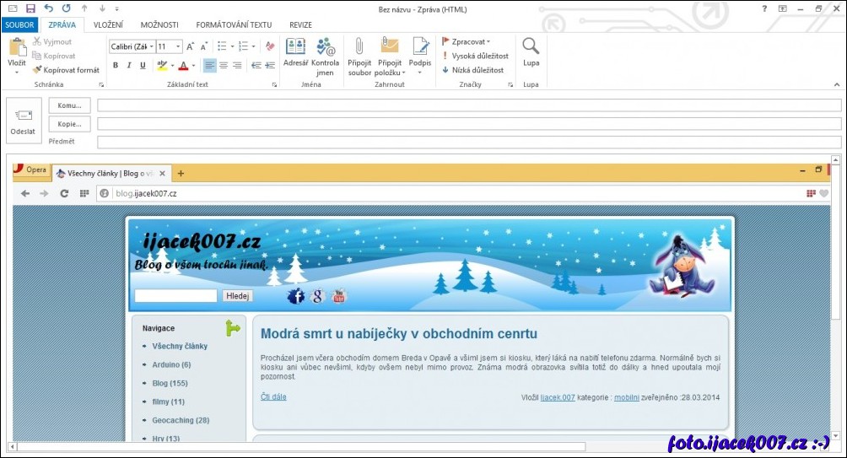Toggle bold formatting
The image size is (847, 458).
pos(116,66)
